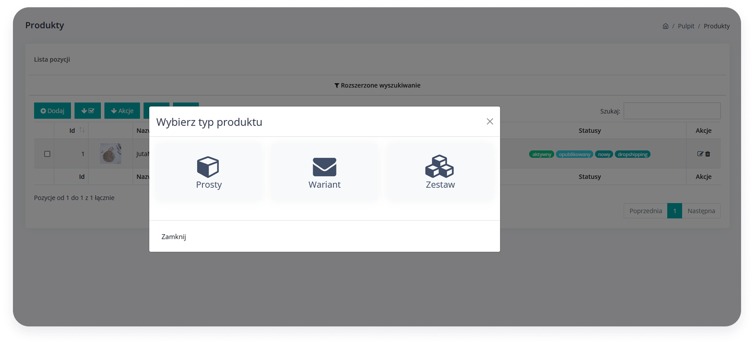Tick the checkbox for product row 1
This screenshot has height=345, width=754.
point(47,154)
